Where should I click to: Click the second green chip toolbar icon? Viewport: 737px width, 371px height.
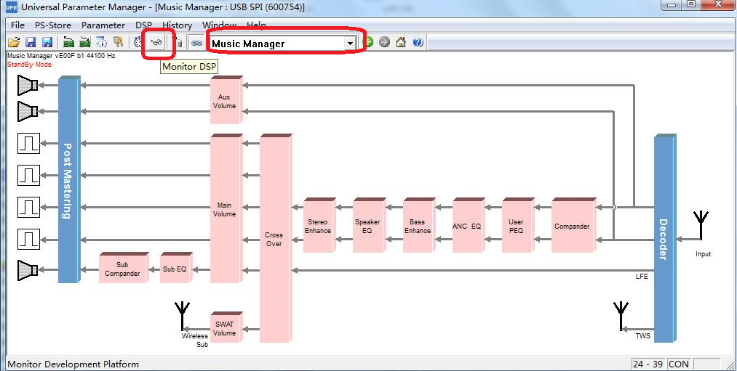click(84, 43)
